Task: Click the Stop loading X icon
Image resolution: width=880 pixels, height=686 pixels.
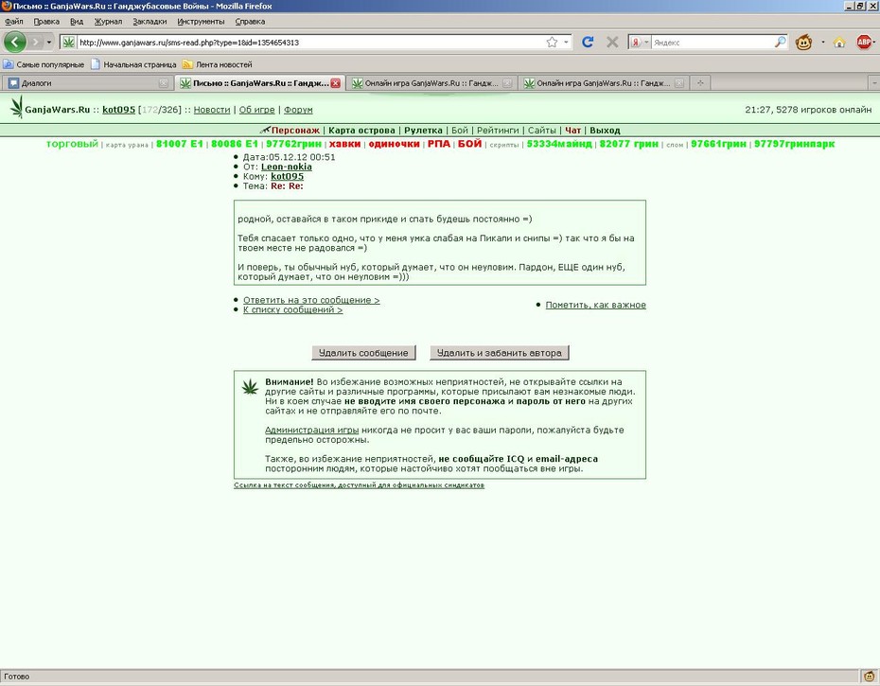Action: click(x=612, y=42)
